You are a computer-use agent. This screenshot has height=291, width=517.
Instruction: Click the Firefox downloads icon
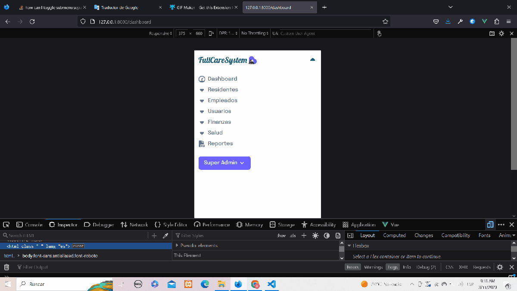(448, 22)
